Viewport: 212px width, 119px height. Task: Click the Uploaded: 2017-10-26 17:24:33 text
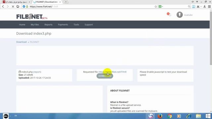[x=34, y=78]
